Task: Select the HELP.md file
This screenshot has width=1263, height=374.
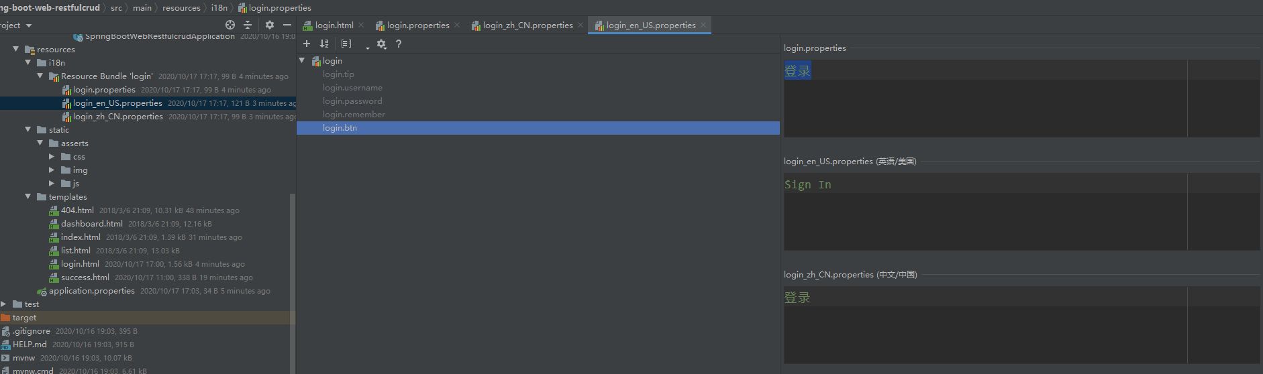Action: tap(30, 345)
